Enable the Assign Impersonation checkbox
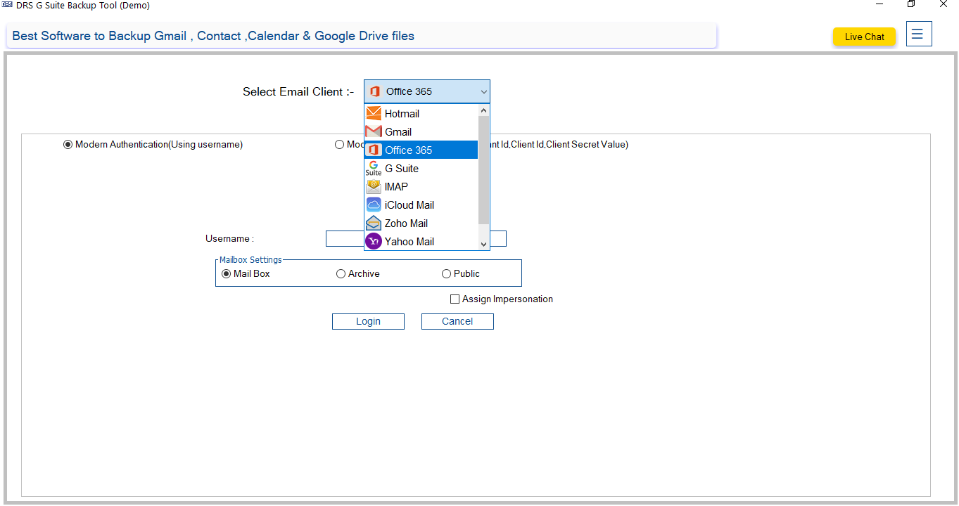The image size is (959, 506). pos(455,299)
